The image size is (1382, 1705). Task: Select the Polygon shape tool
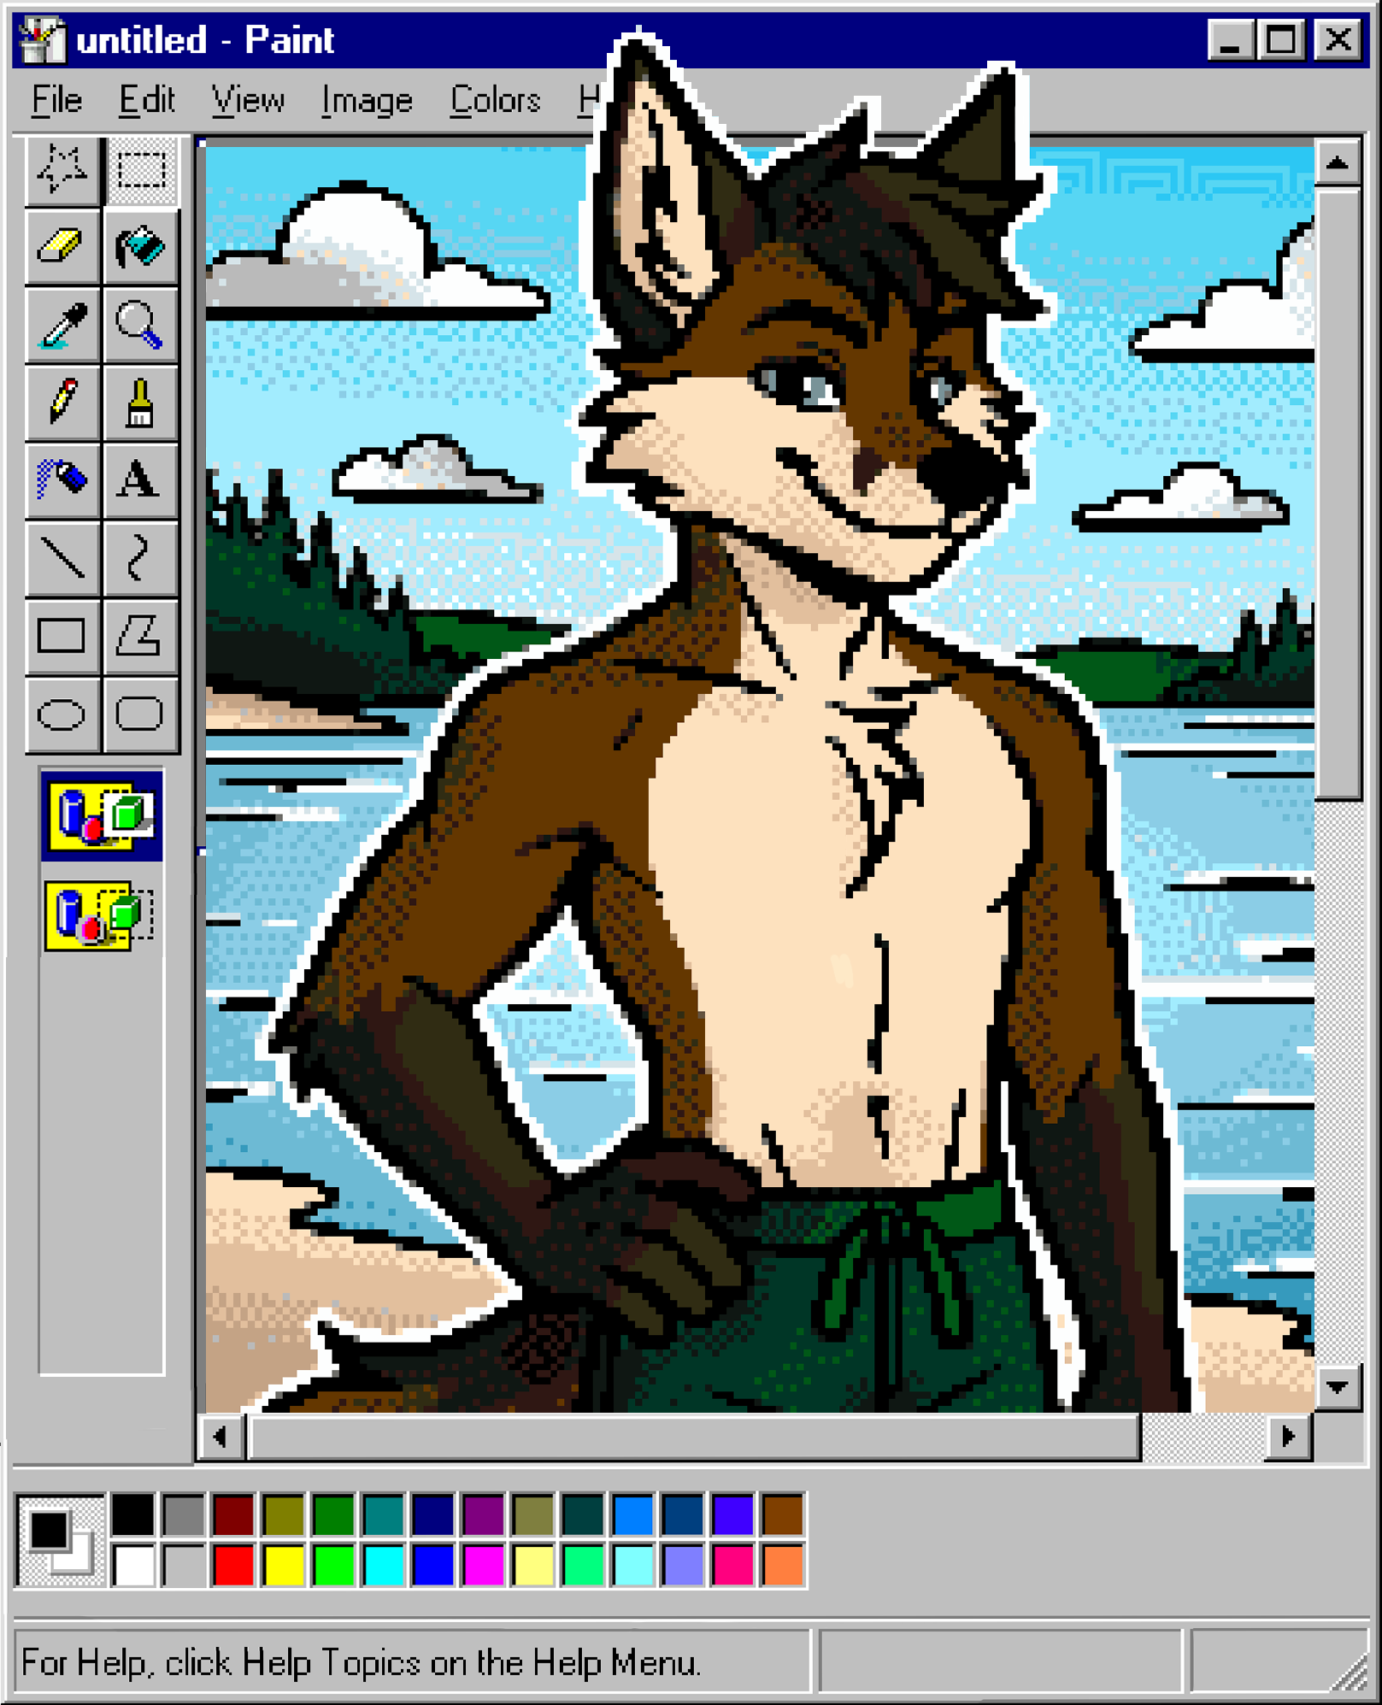140,637
